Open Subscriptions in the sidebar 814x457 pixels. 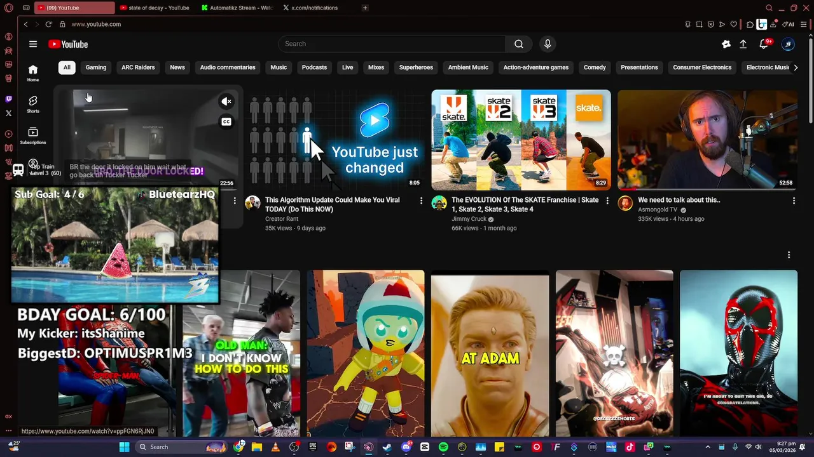pyautogui.click(x=33, y=135)
